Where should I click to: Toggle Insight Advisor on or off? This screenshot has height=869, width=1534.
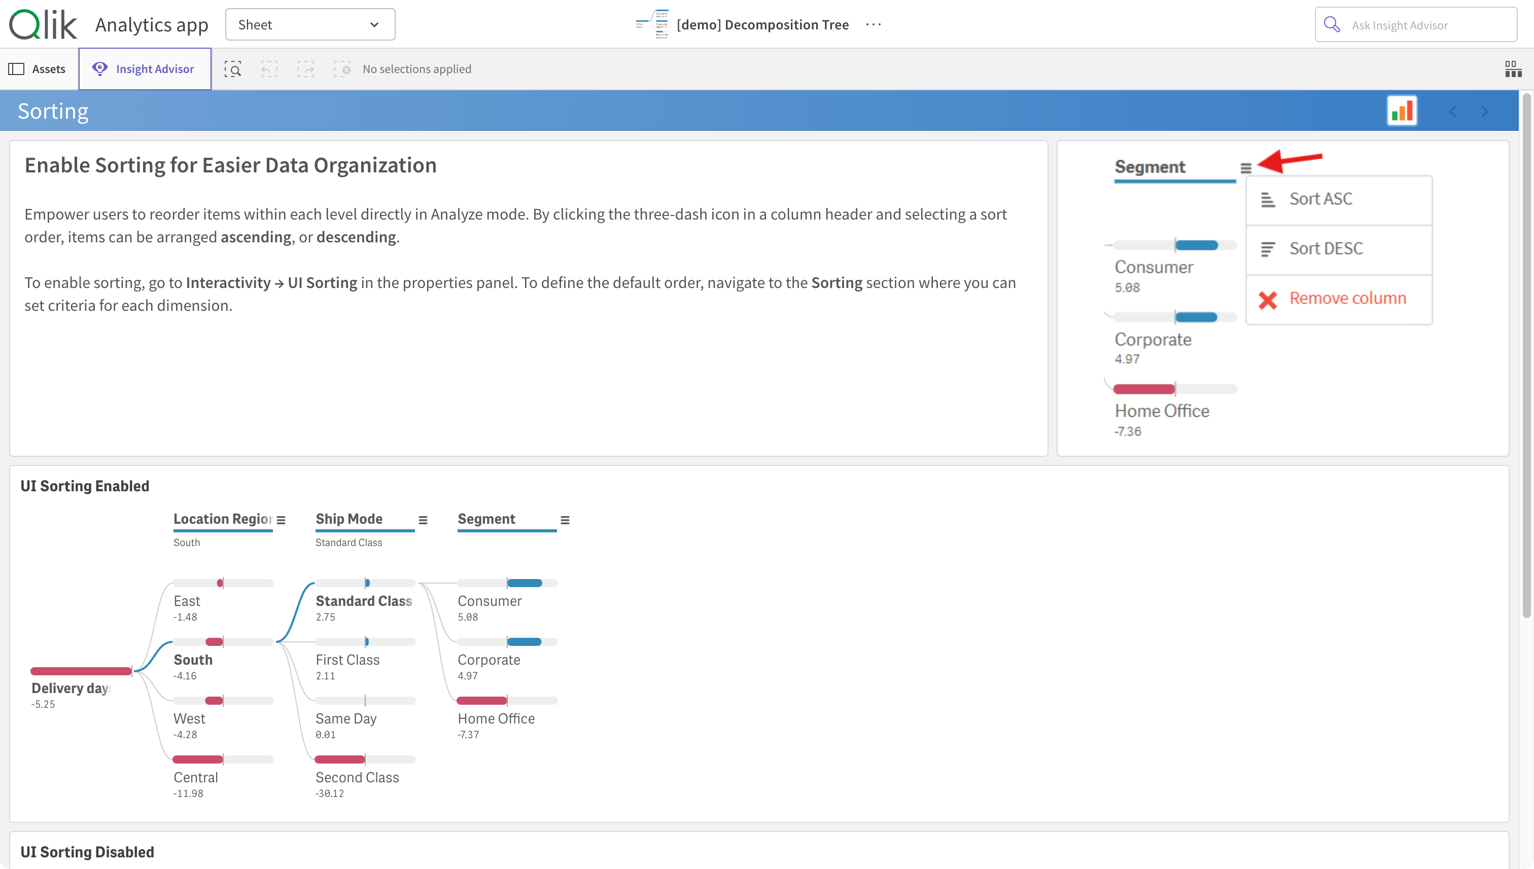145,69
